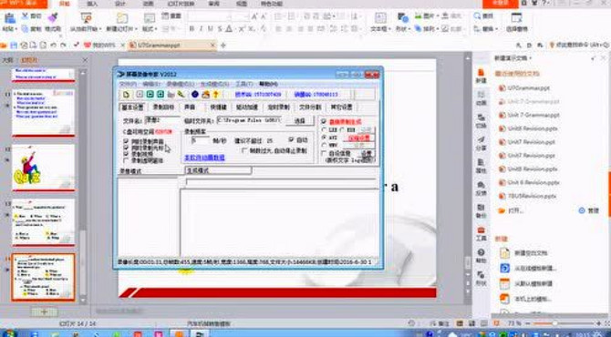This screenshot has height=337, width=611.
Task: Click the Shapes icon in the ribbon
Action: 402,17
